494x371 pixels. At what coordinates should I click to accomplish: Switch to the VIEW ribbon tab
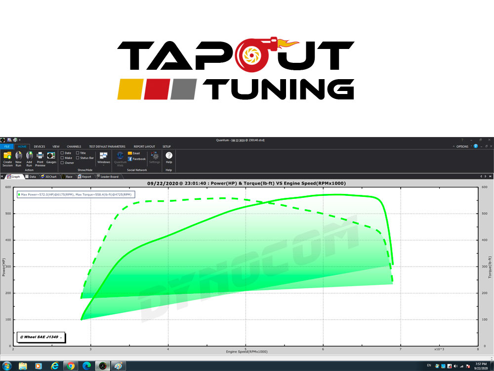[56, 146]
